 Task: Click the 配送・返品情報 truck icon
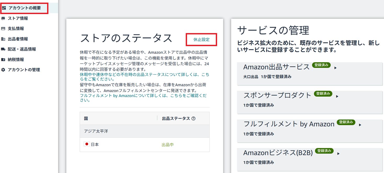tap(3, 49)
